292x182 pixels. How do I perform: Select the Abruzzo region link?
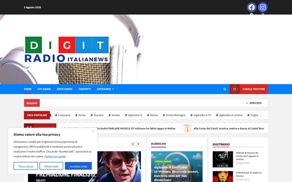[x=255, y=103]
